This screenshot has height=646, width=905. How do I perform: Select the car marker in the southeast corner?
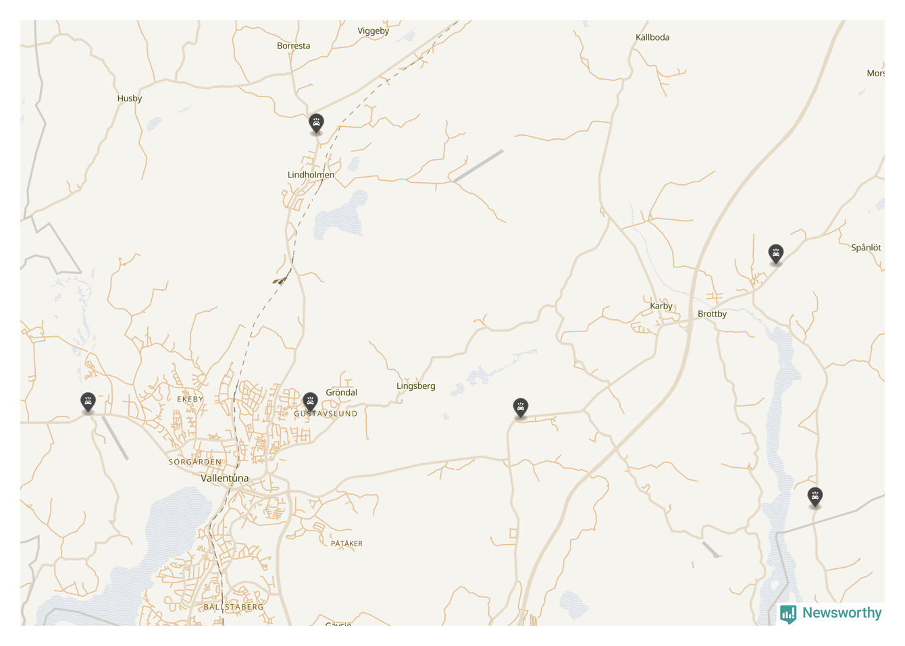815,497
